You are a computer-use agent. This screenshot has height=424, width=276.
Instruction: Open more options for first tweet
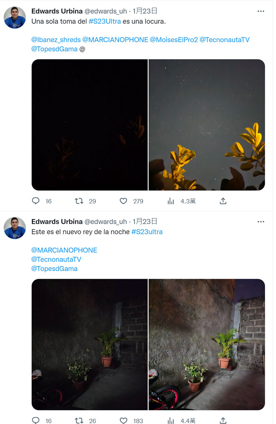tap(261, 12)
